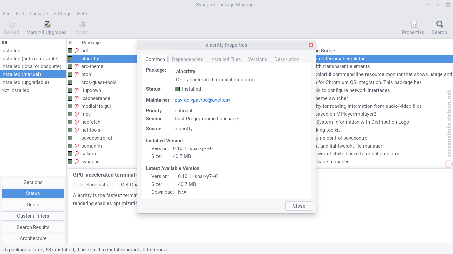Select the Common tab
This screenshot has width=453, height=254.
[155, 59]
